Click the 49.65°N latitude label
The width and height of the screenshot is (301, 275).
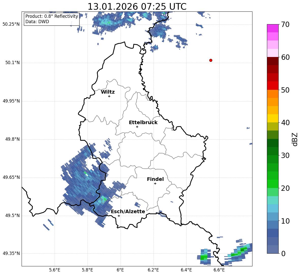(11, 177)
